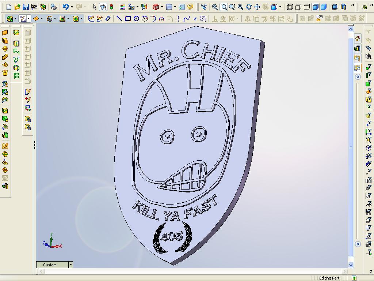Open the Undo history dropdown arrow
374x281 pixels.
(x=72, y=7)
